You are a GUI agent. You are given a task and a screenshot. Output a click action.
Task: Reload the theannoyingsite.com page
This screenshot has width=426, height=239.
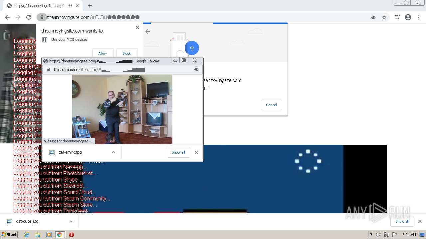click(x=29, y=17)
